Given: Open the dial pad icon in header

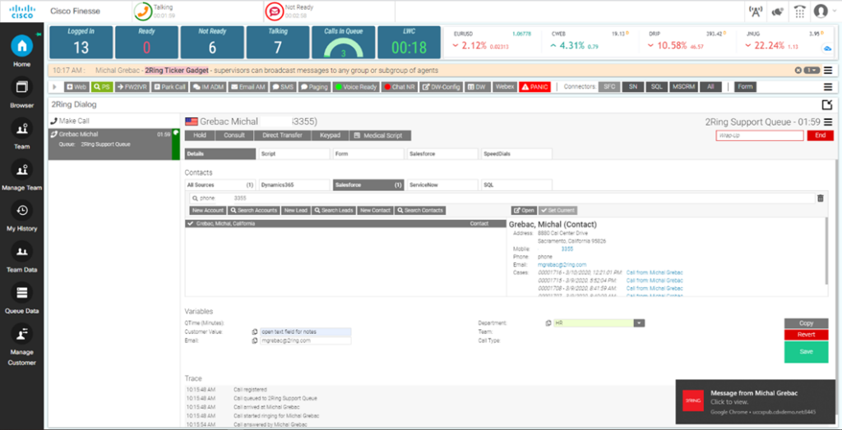Looking at the screenshot, I should coord(799,11).
